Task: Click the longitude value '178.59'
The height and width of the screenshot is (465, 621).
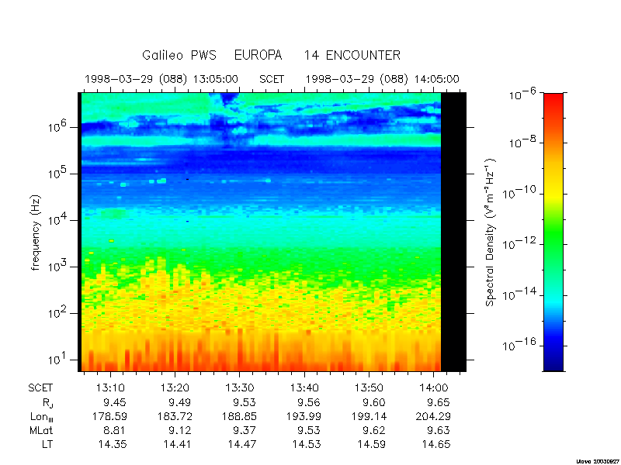Action: tap(109, 416)
